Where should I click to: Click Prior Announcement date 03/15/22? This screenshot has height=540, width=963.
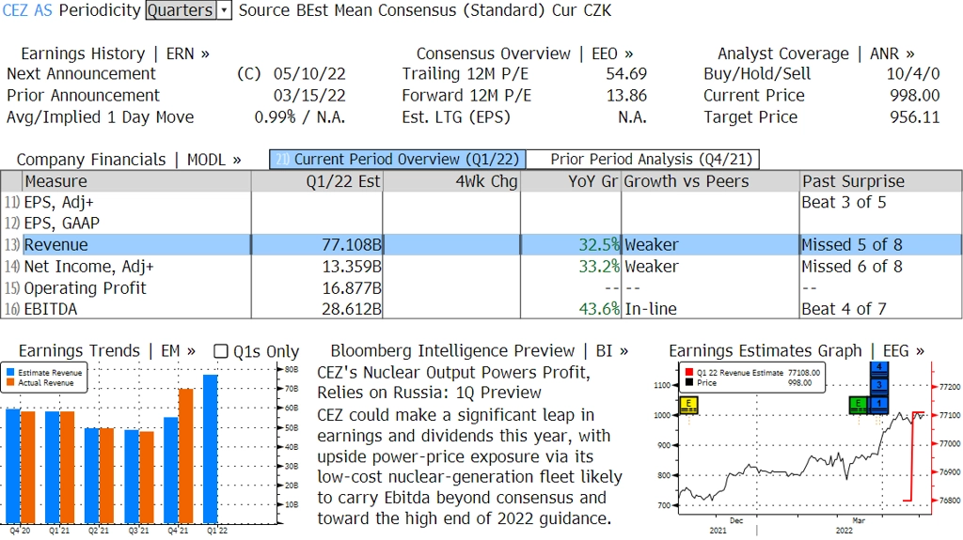309,96
